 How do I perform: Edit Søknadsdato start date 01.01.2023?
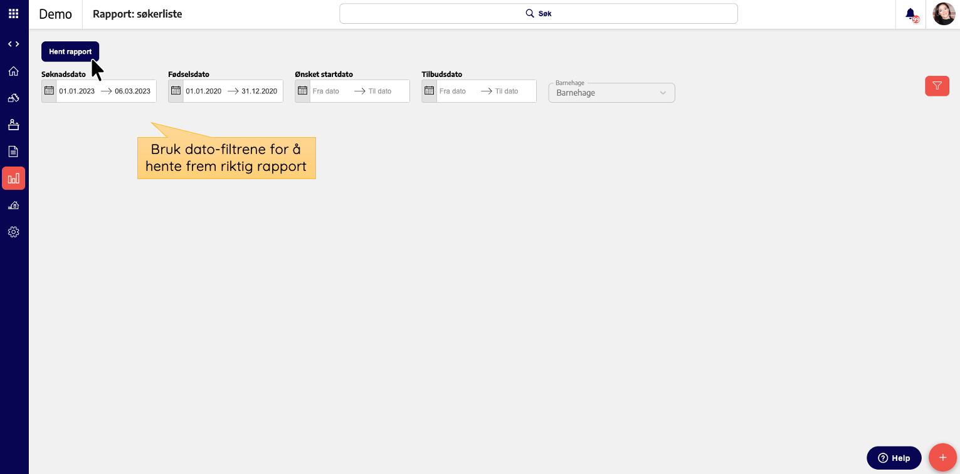[77, 91]
